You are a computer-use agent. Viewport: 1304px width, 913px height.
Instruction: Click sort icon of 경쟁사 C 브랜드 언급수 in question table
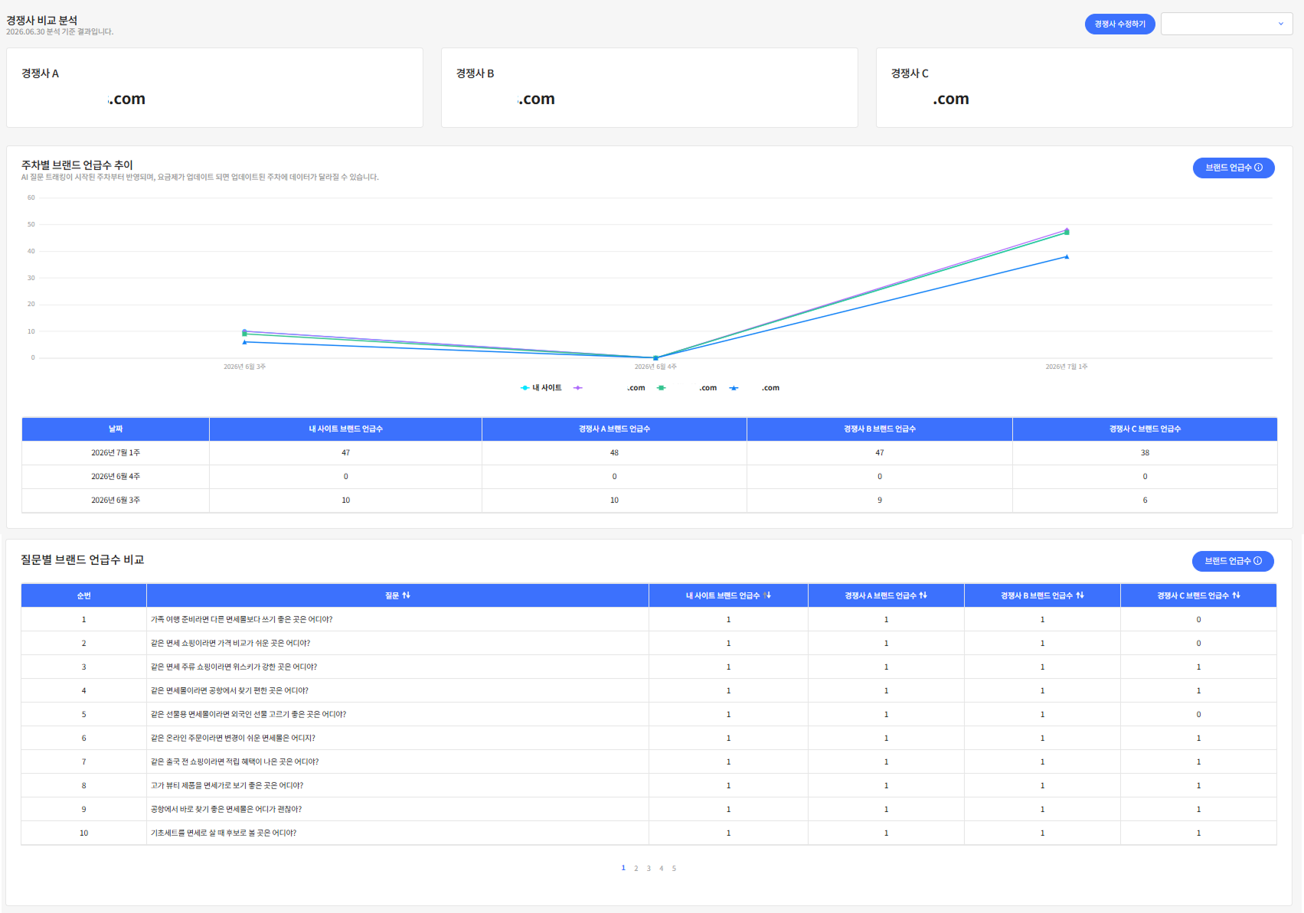(x=1236, y=595)
